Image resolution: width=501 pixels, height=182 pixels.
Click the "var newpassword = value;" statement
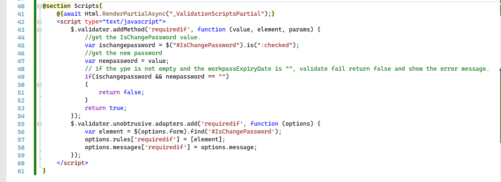pyautogui.click(x=127, y=61)
